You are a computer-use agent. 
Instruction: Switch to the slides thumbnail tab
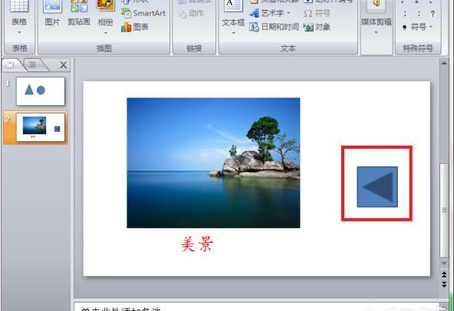[x=11, y=65]
